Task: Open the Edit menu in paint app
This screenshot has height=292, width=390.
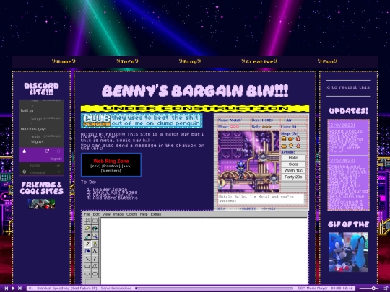Action: (96, 214)
